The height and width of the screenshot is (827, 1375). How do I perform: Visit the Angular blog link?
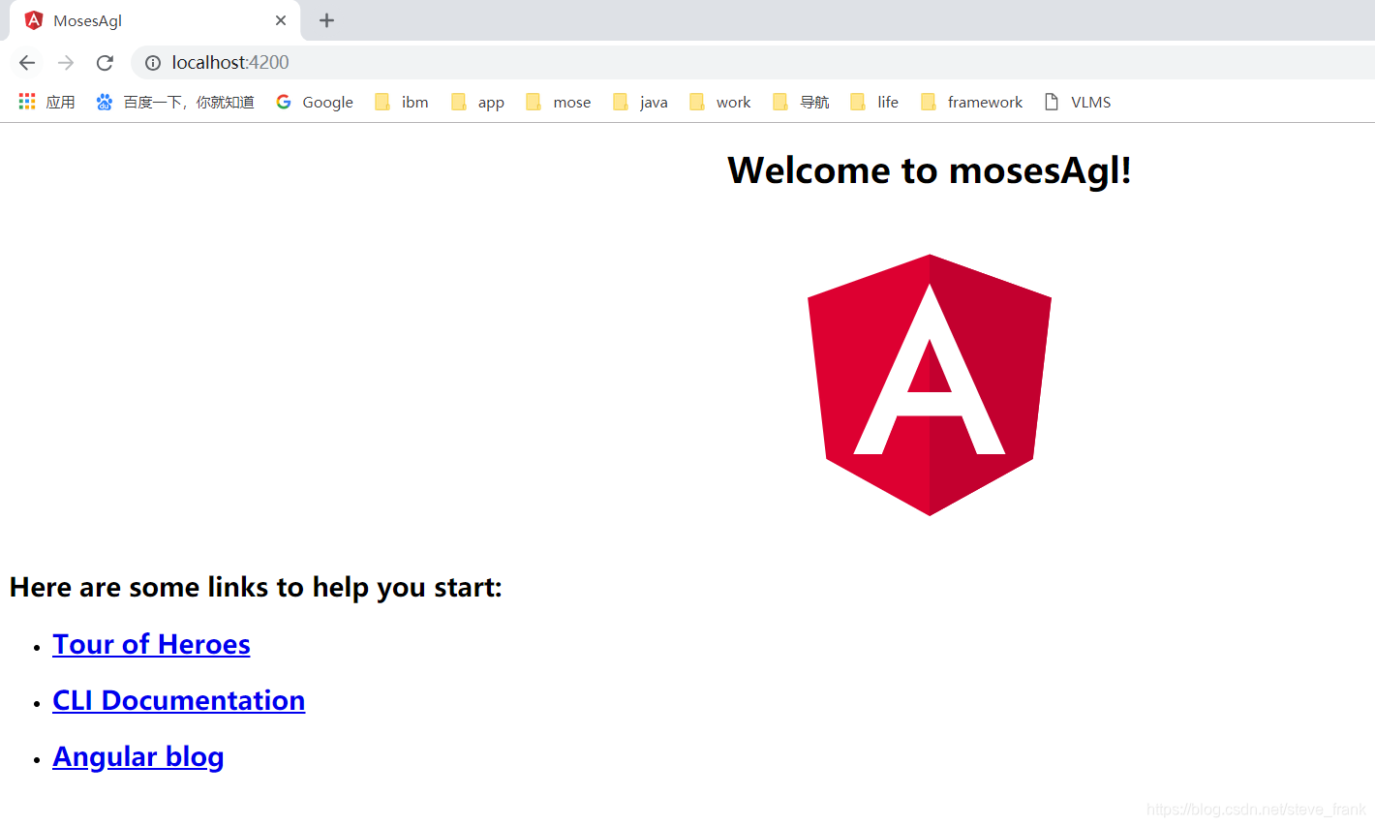coord(138,756)
